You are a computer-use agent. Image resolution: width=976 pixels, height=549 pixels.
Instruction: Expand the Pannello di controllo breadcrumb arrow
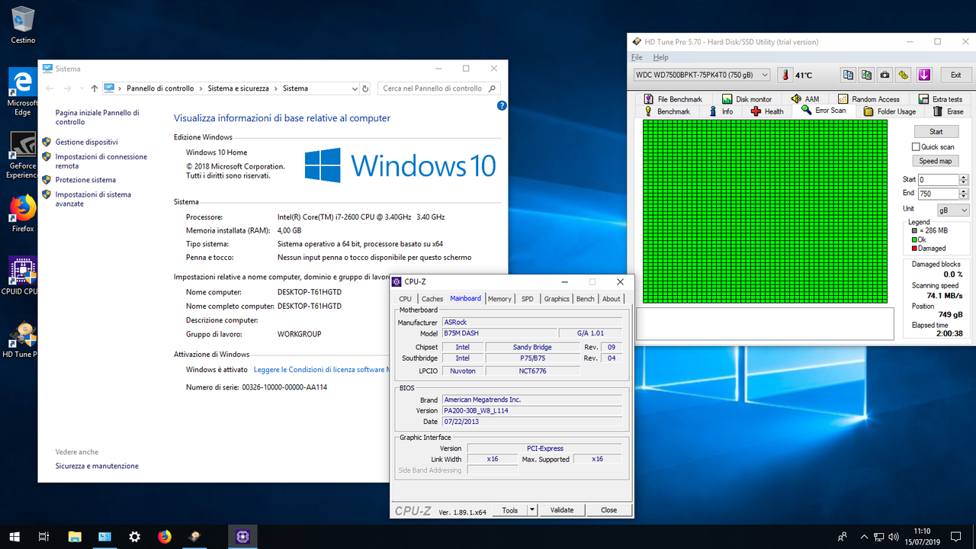[201, 88]
